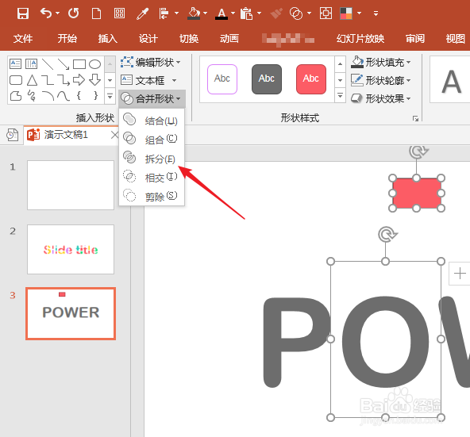Click the red rectangle shape on slide

pyautogui.click(x=417, y=194)
